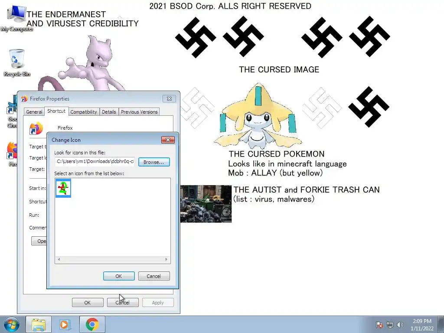Close the Change Icon dialog with the red X
This screenshot has width=444, height=333.
pyautogui.click(x=168, y=140)
